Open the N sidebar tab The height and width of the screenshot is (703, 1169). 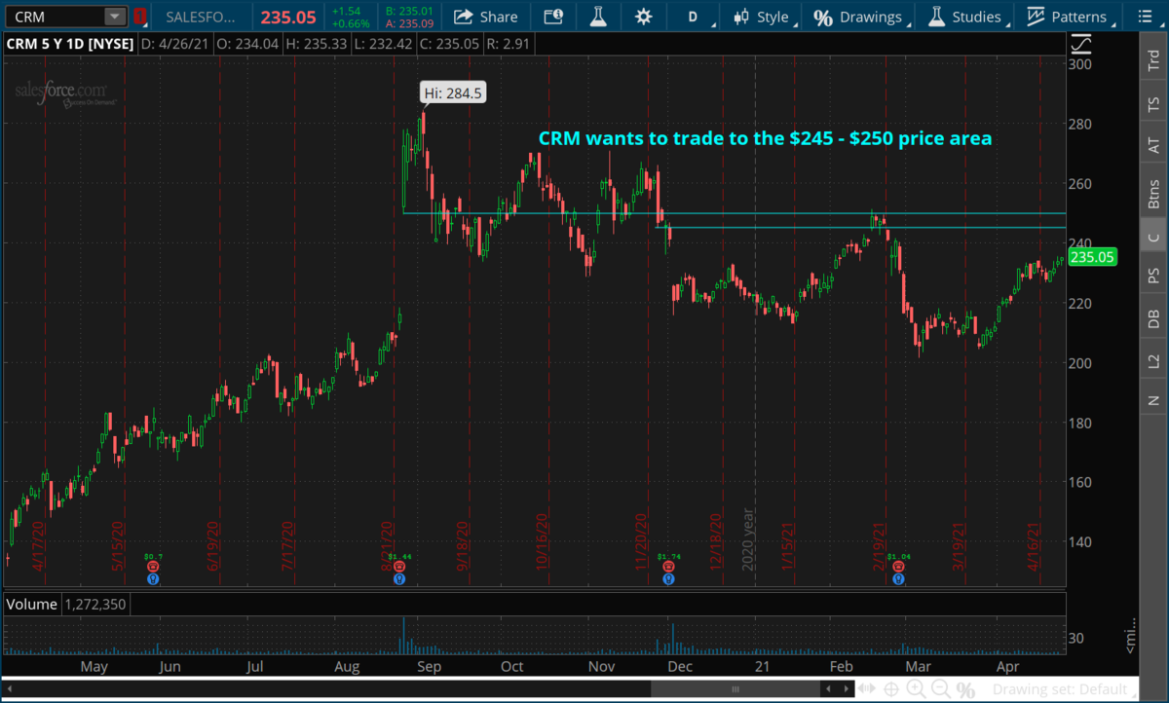[1154, 400]
